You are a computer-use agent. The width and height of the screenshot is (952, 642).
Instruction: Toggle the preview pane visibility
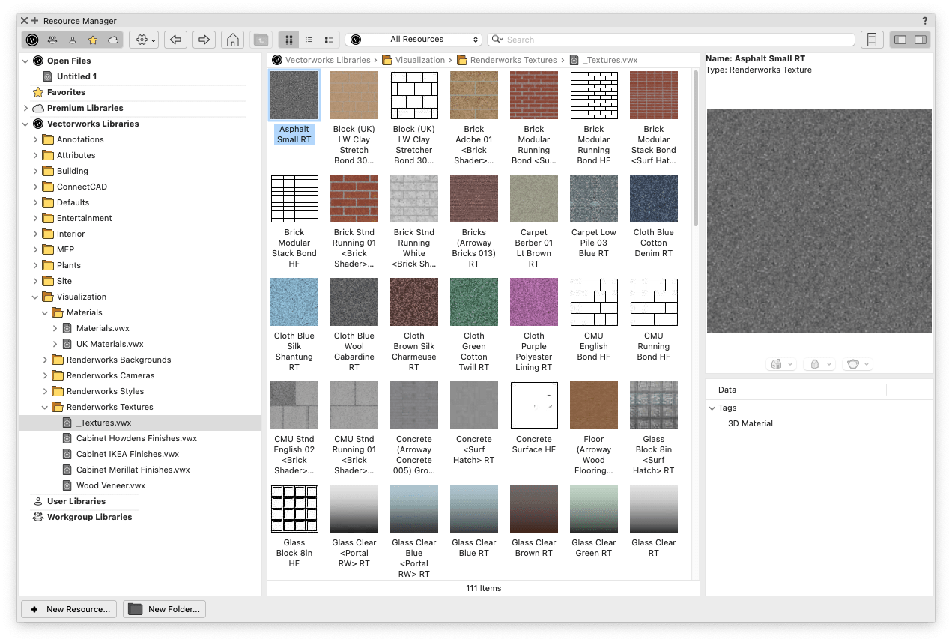pos(921,40)
